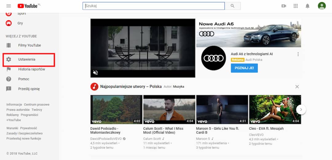Open the account avatar menu
332x160 pixels.
[322, 6]
